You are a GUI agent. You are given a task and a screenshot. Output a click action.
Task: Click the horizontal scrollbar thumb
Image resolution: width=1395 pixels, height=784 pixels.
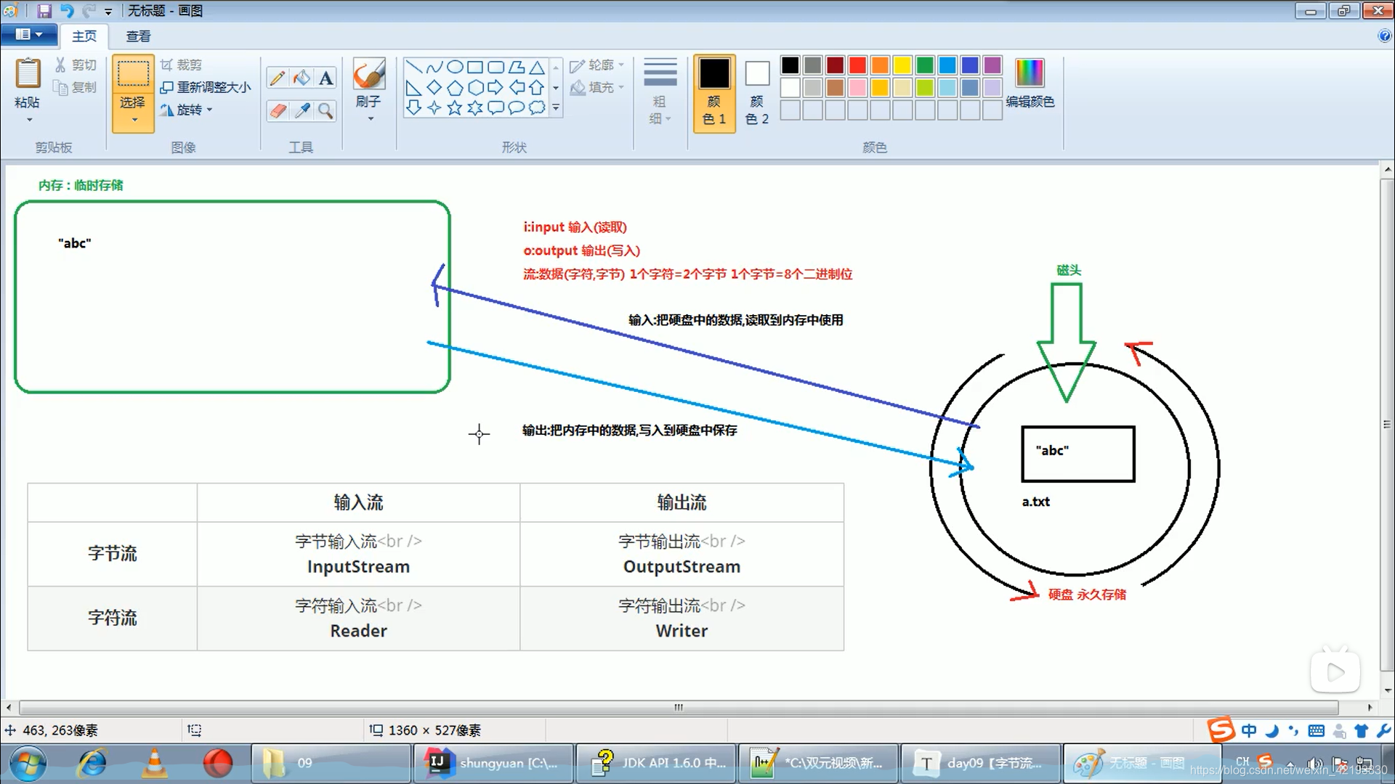(x=679, y=707)
